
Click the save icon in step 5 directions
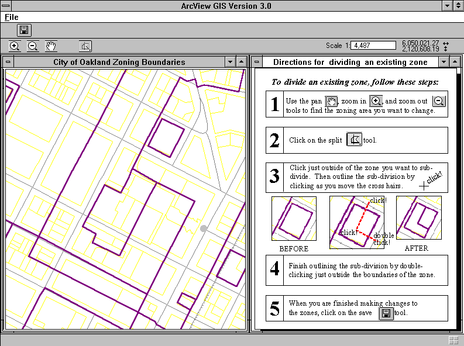point(386,313)
